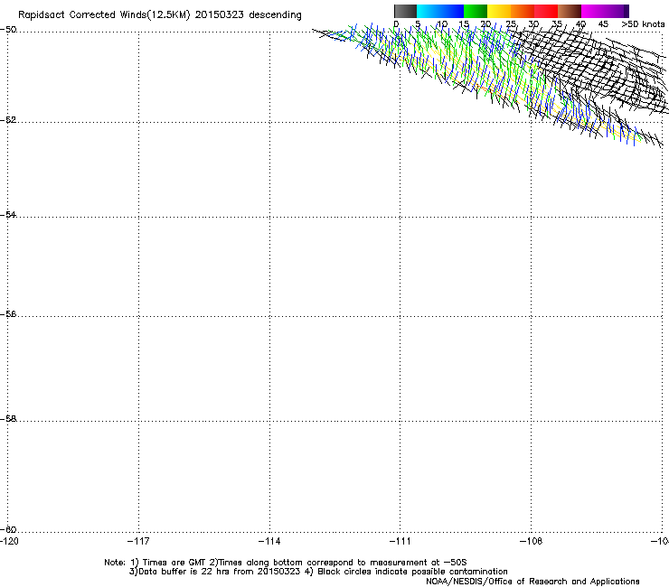The image size is (669, 587).
Task: Click the brown 35-40 knots color swatch
Action: pos(570,11)
